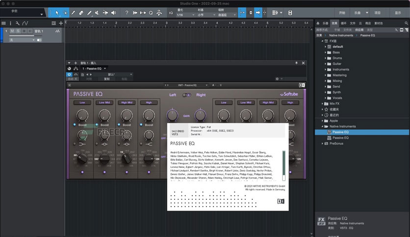Open the track inspector 'i' icon
The height and width of the screenshot is (237, 410).
[x=10, y=23]
